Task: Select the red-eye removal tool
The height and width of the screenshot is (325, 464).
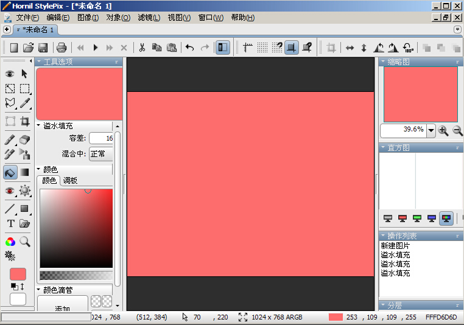Action: 10,190
